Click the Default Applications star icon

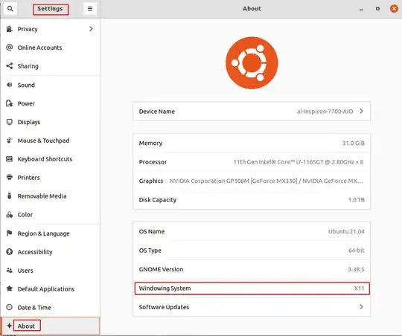tap(10, 288)
